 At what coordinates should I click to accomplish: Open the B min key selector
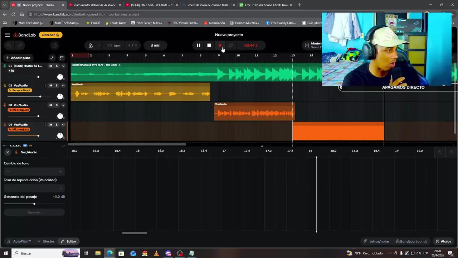(155, 46)
